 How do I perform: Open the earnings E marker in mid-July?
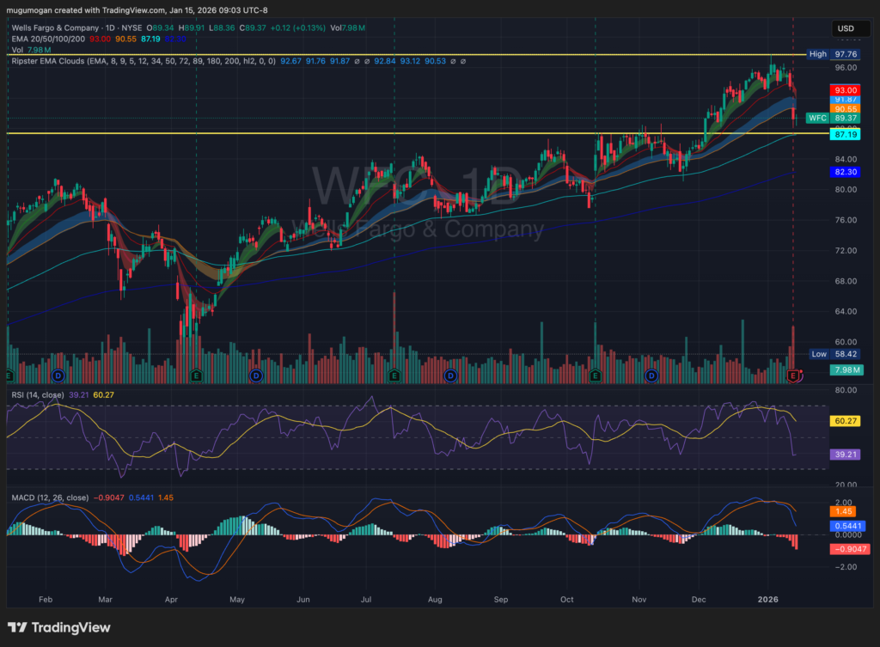tap(394, 375)
